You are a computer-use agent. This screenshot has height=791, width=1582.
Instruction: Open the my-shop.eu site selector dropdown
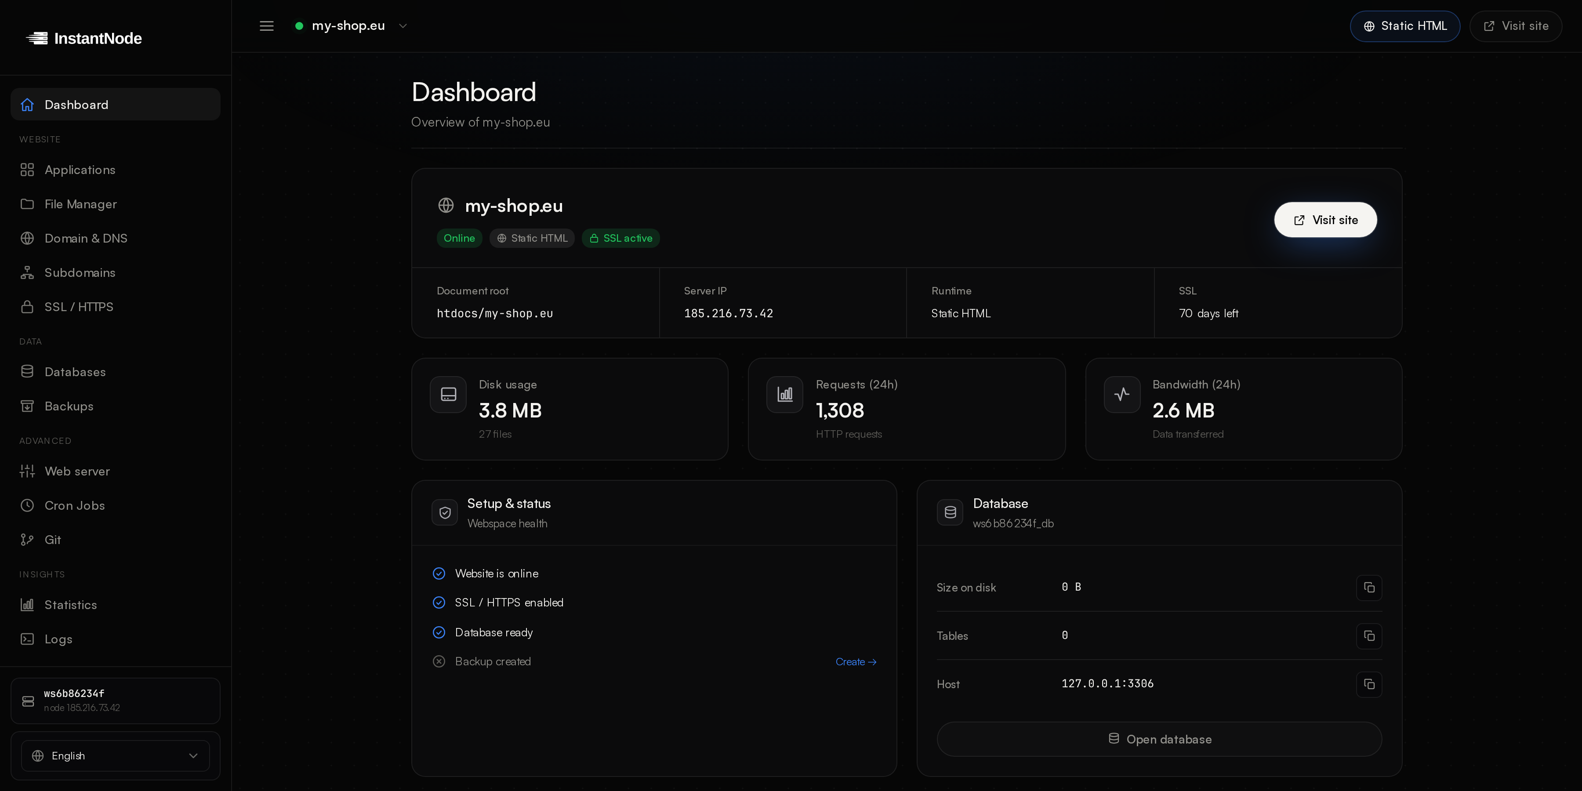351,26
